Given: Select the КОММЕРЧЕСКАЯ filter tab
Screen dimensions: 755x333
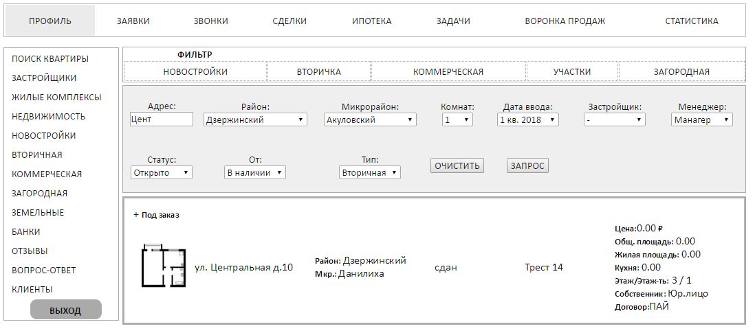Looking at the screenshot, I should (448, 71).
